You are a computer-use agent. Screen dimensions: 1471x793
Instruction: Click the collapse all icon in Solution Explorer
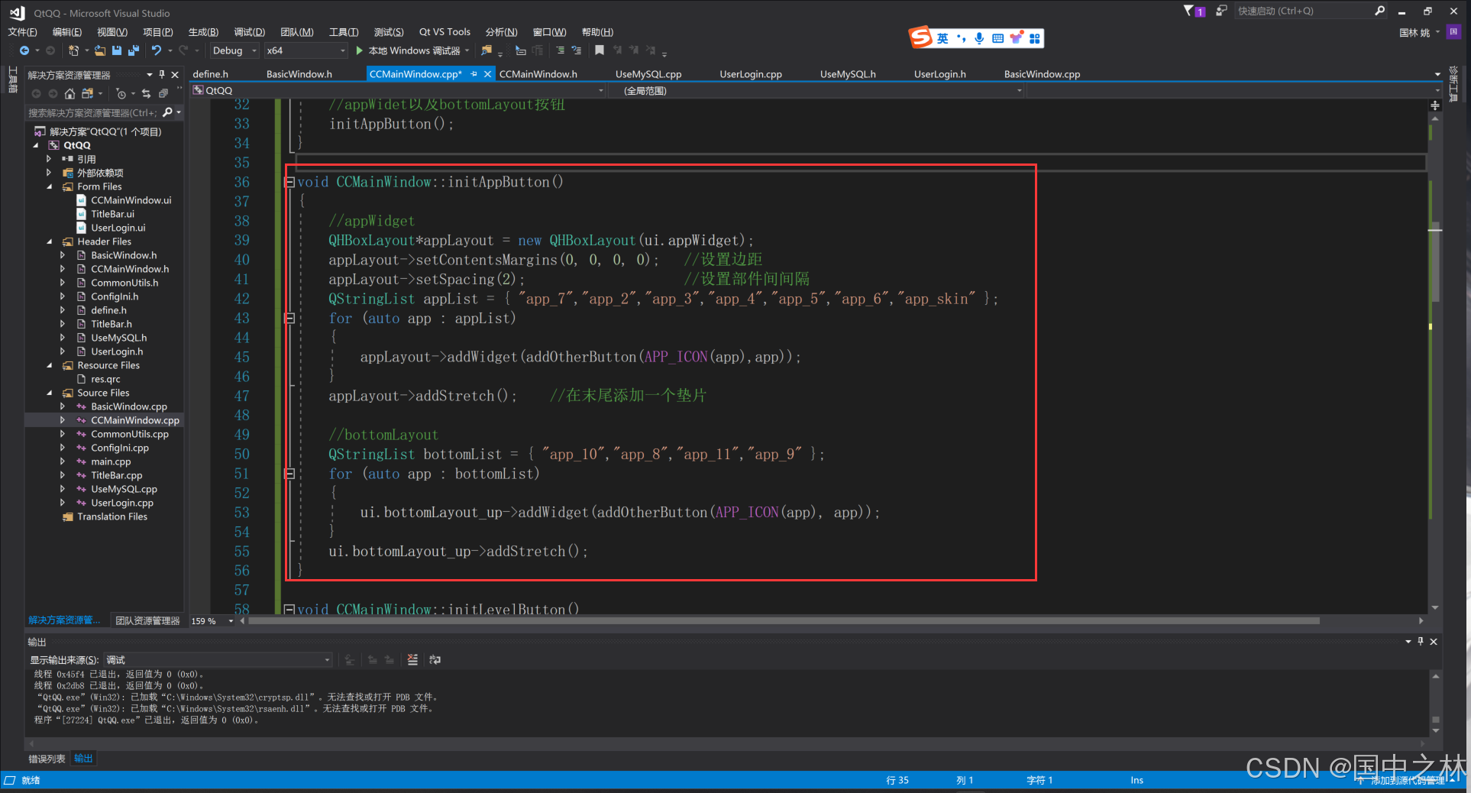click(163, 93)
